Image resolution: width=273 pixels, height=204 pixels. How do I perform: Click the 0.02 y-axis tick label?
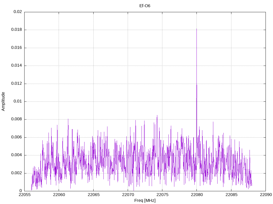point(18,12)
